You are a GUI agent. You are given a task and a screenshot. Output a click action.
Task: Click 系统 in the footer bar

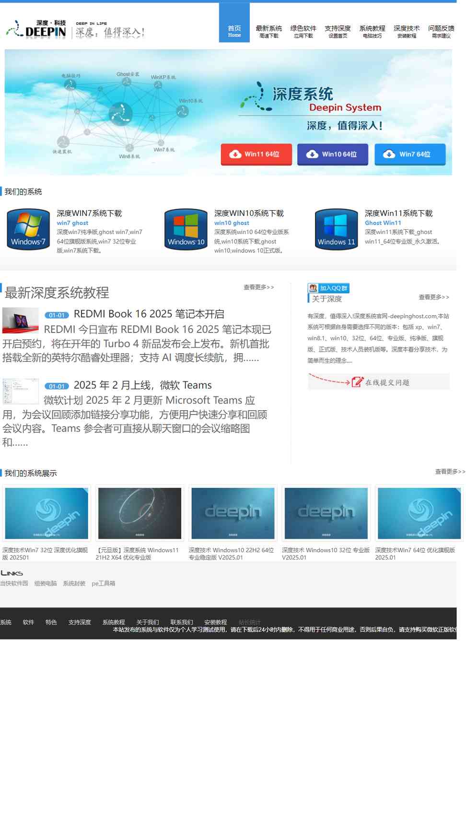(6, 622)
